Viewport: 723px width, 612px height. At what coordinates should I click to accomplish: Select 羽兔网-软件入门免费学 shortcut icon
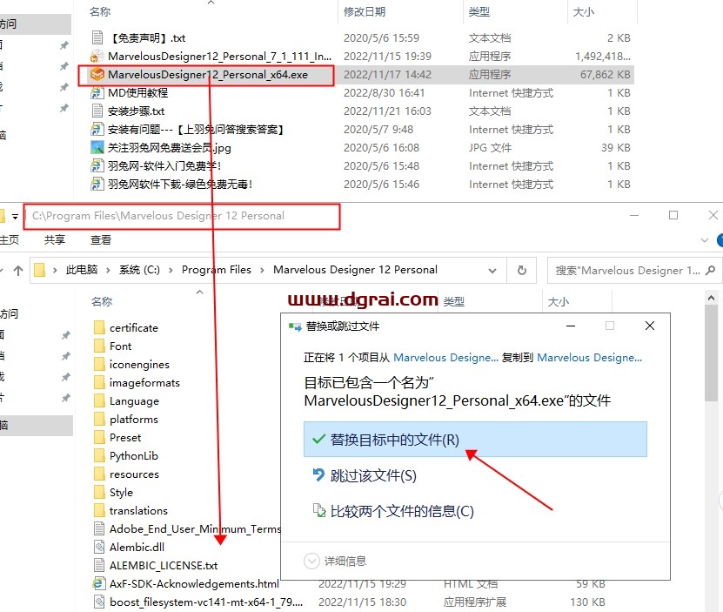tap(97, 165)
